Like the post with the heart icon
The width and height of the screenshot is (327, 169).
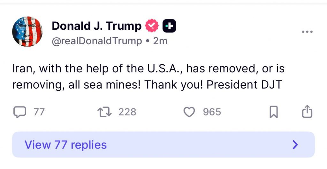point(189,112)
